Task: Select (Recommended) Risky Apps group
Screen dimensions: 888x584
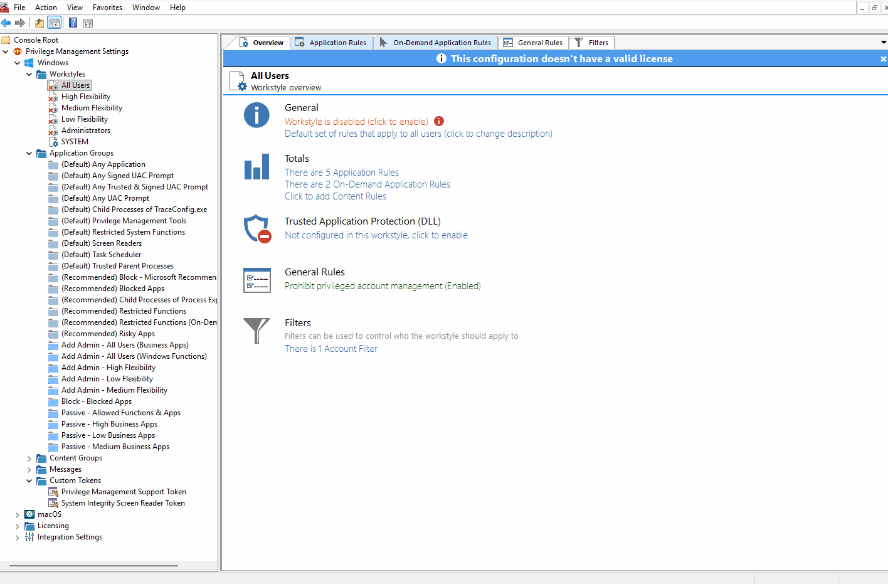Action: (108, 334)
